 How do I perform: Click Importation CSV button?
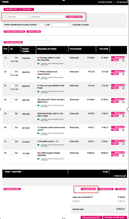point(12,9)
